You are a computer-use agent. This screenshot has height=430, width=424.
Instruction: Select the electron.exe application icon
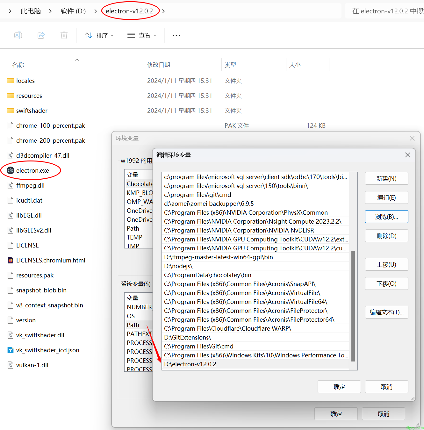[11, 170]
